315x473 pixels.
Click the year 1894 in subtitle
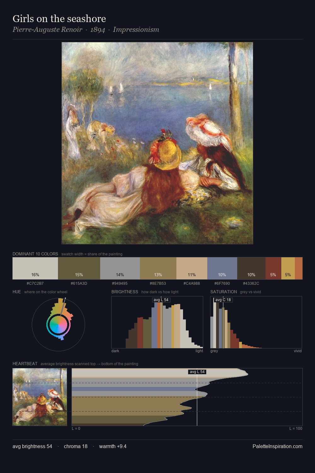98,30
